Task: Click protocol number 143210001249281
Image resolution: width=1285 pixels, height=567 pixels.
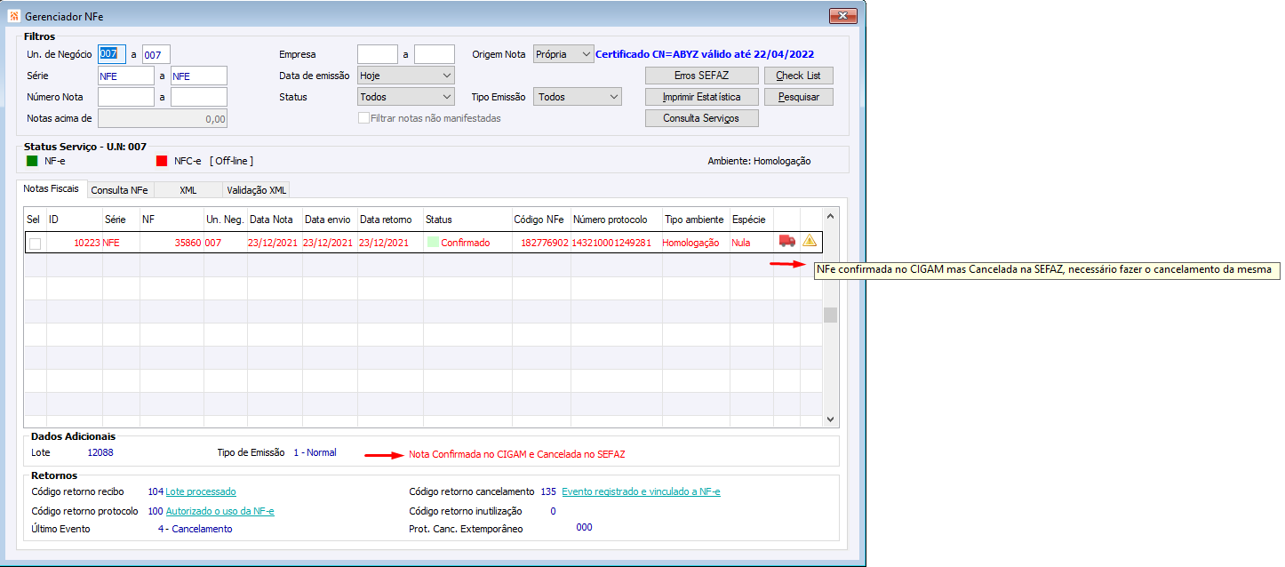Action: point(611,243)
